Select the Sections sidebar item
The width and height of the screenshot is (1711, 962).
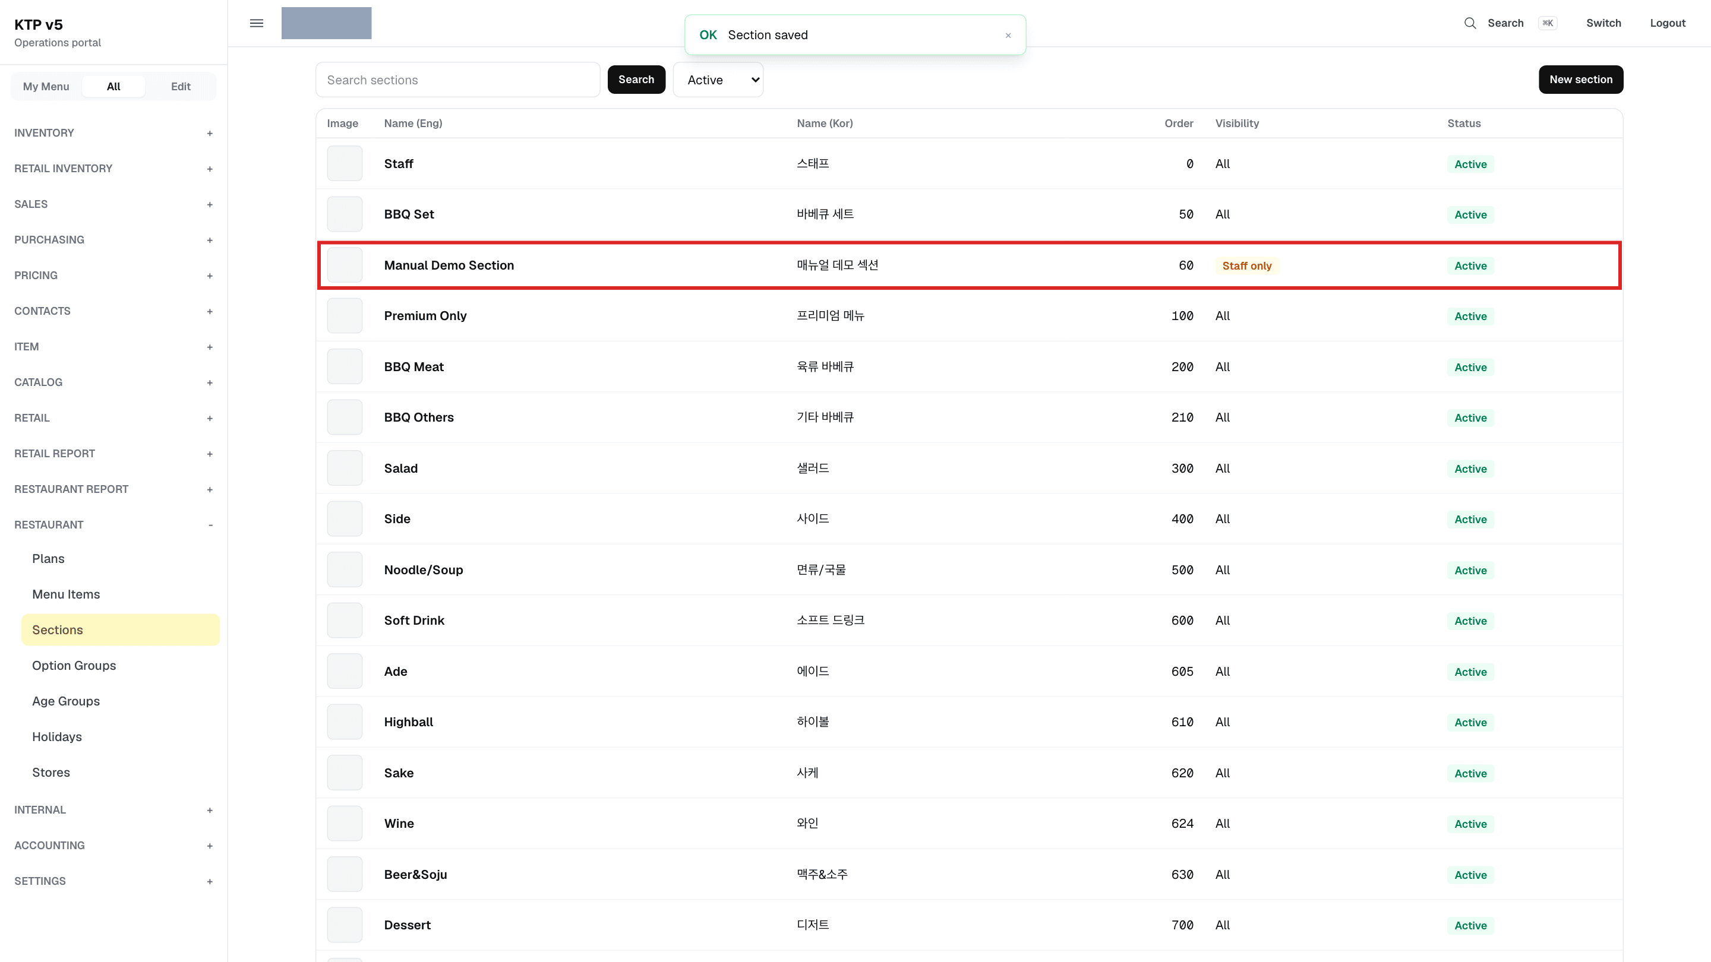120,629
